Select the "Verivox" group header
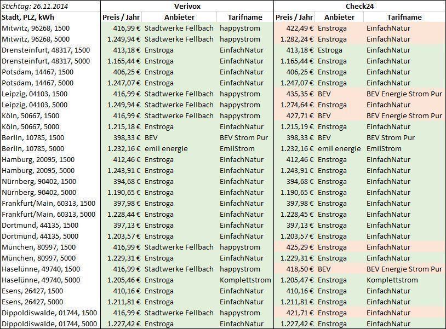 pos(187,6)
